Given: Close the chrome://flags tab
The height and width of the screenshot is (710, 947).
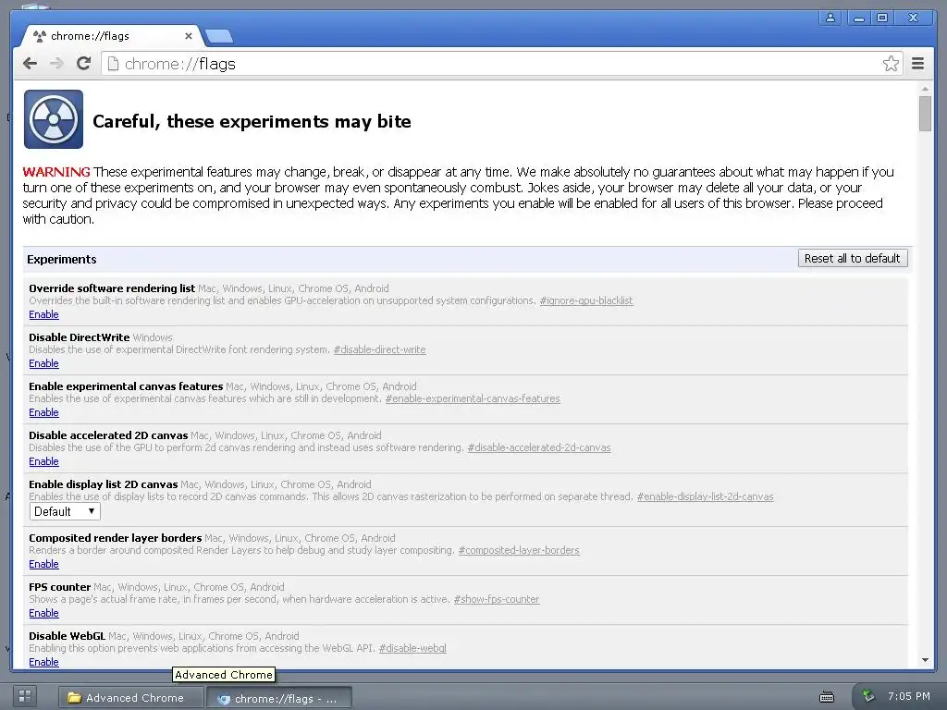Looking at the screenshot, I should point(189,36).
